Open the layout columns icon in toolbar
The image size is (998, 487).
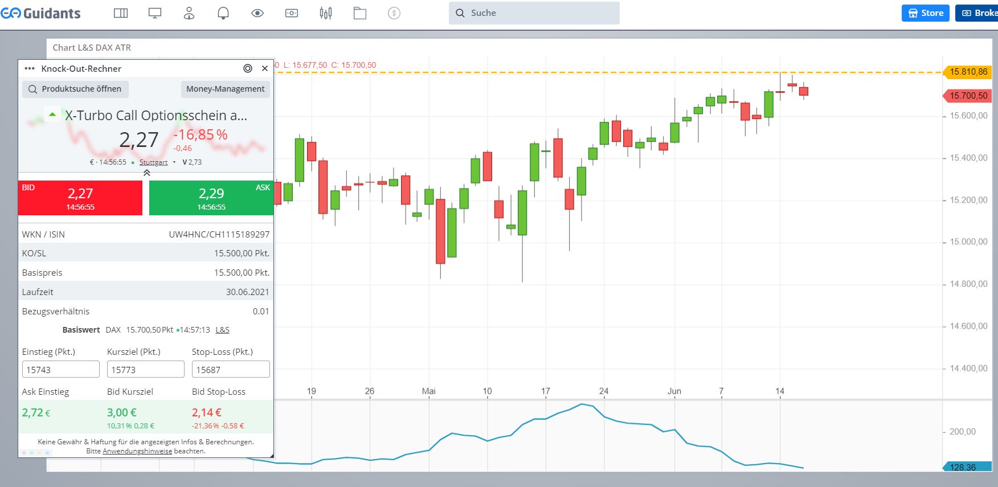point(121,13)
